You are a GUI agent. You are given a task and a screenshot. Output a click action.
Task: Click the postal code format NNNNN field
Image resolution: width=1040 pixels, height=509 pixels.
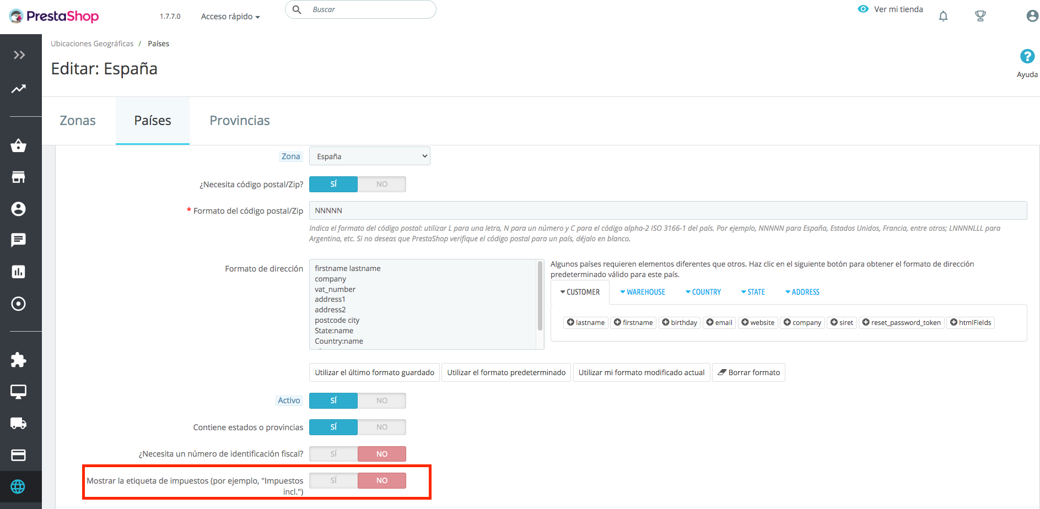668,210
